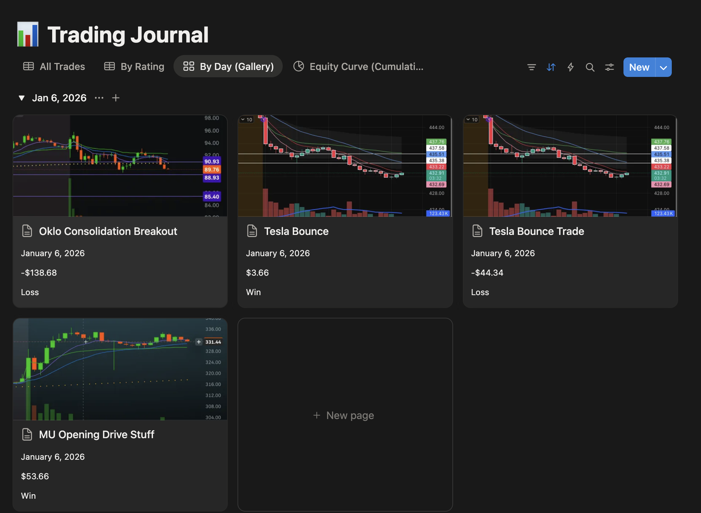Image resolution: width=701 pixels, height=513 pixels.
Task: Open the MU Opening Drive Stuff card title
Action: pyautogui.click(x=96, y=435)
